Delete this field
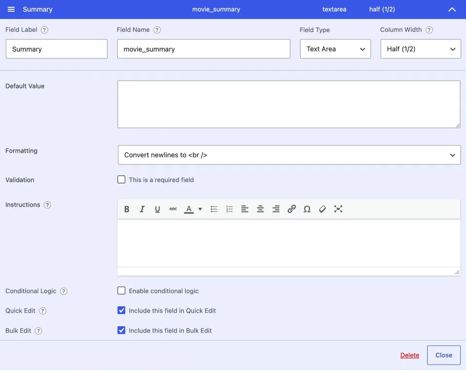The image size is (466, 370). click(x=410, y=355)
